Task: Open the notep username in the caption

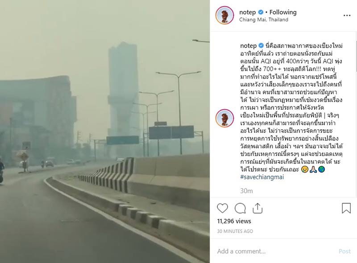Action: click(249, 45)
